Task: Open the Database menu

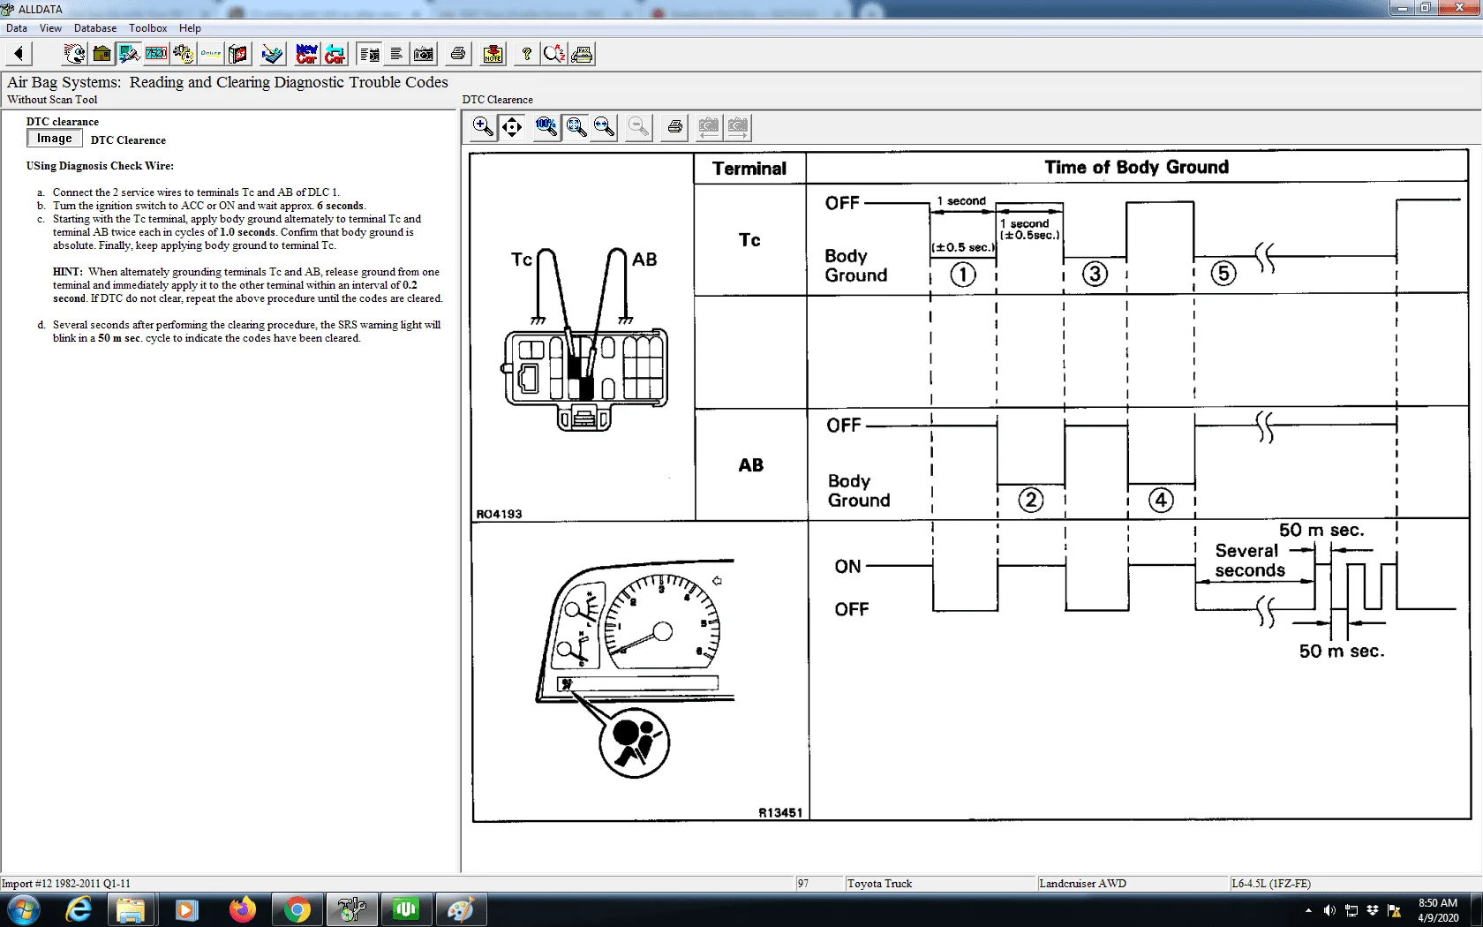Action: [94, 28]
